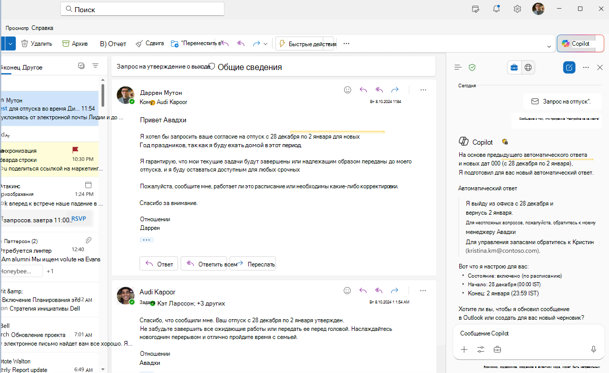Archive the message with Архив

coord(75,44)
